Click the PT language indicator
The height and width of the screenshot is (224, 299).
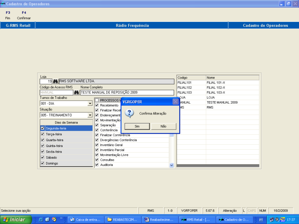pyautogui.click(x=261, y=220)
